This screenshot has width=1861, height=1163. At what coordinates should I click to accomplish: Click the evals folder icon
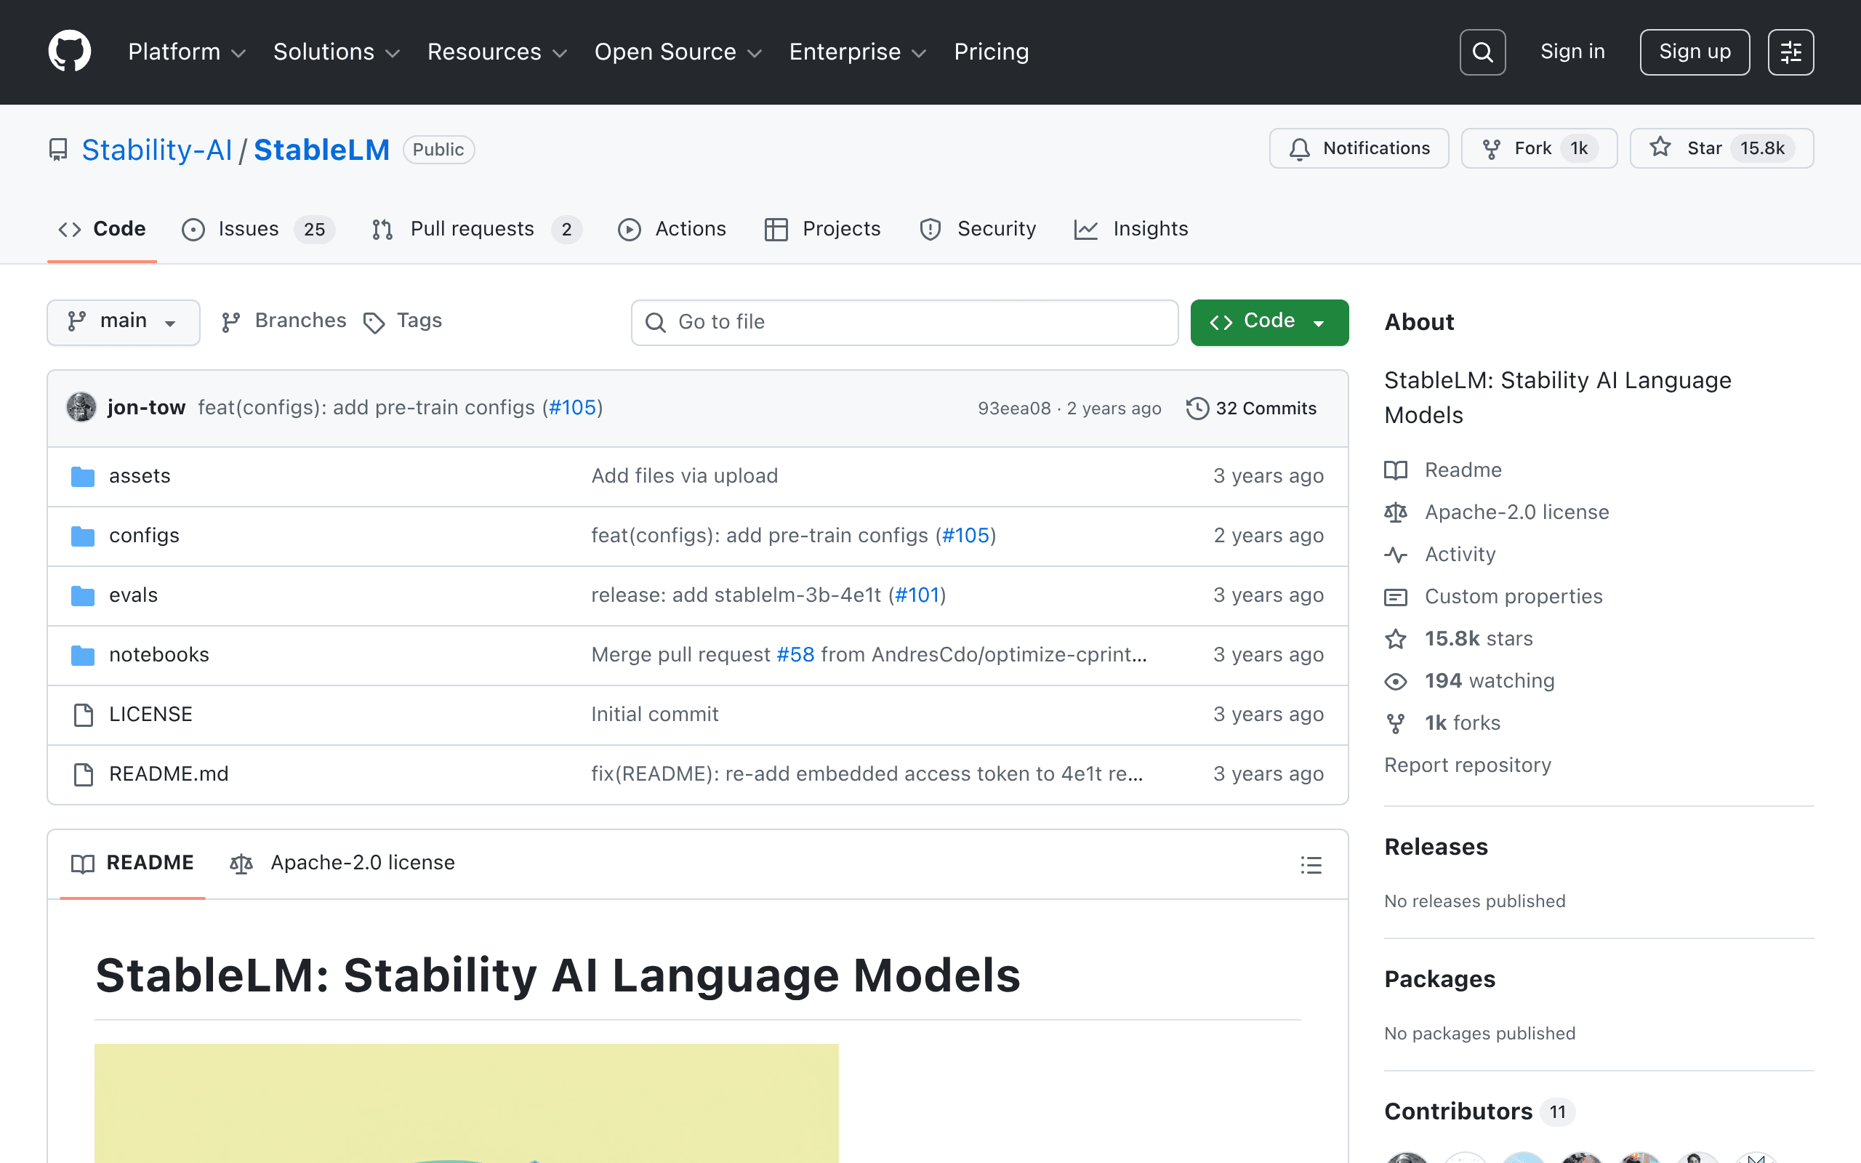82,595
